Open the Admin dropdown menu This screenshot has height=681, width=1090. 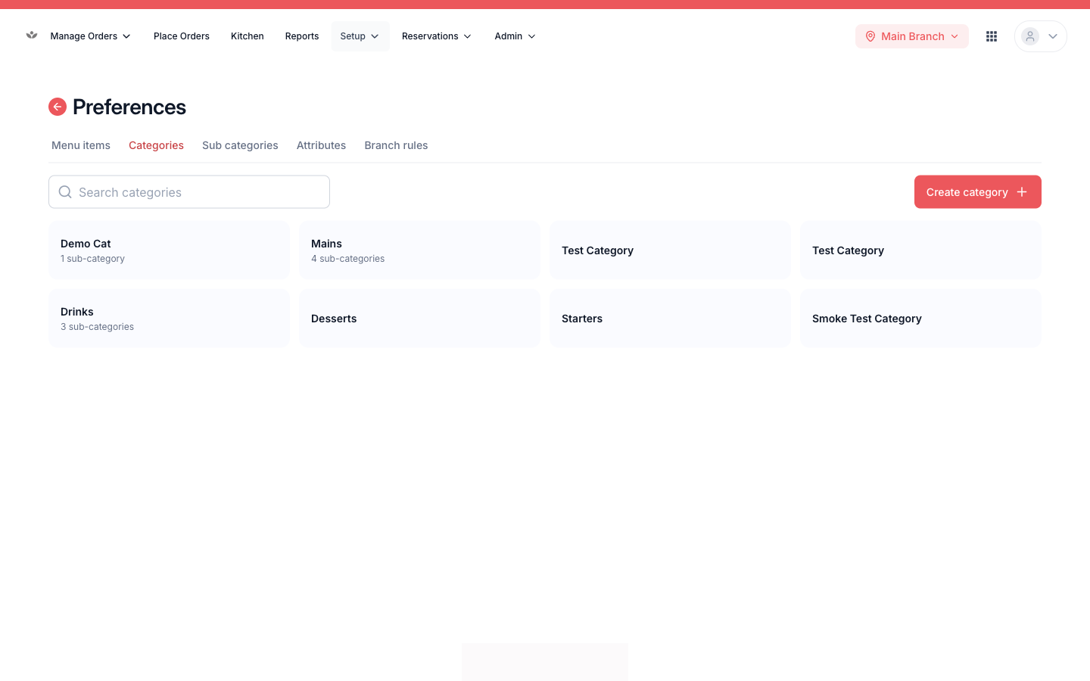(x=515, y=36)
